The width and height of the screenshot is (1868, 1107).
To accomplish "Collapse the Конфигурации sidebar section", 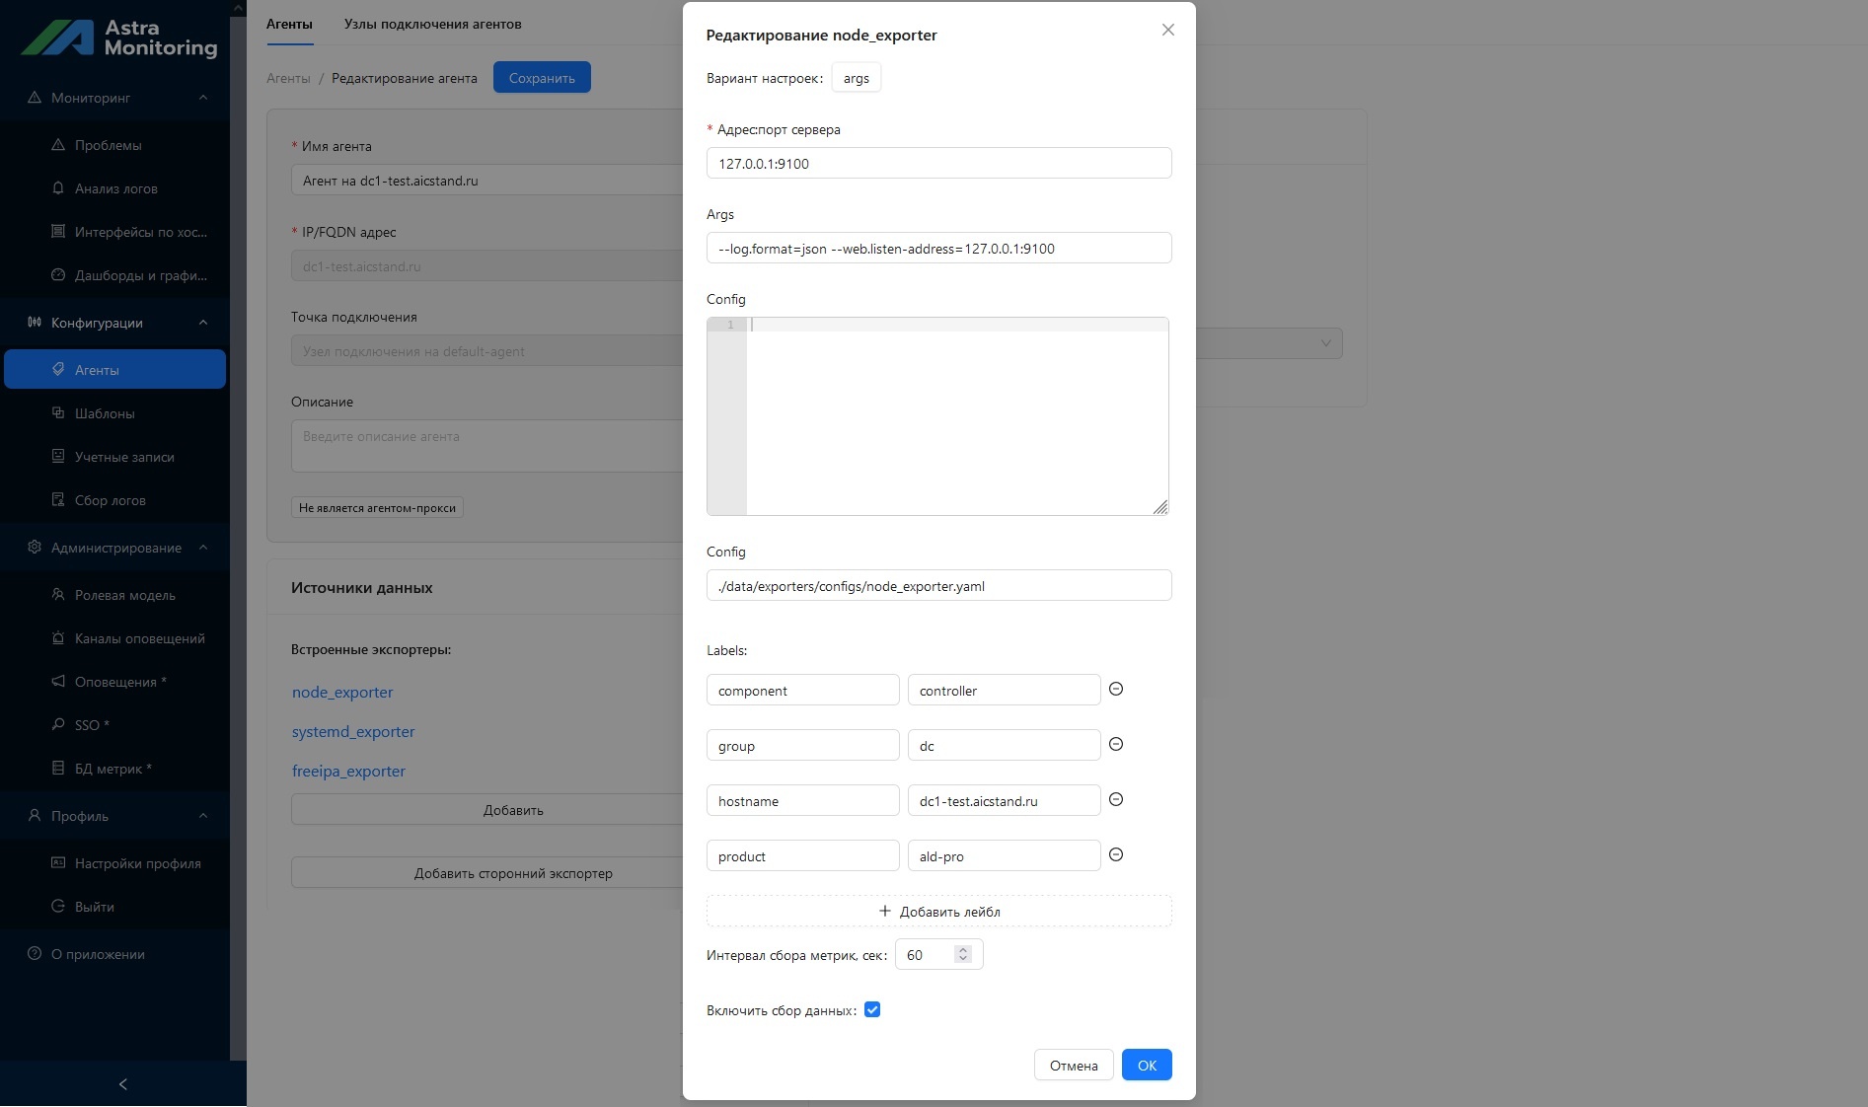I will tap(203, 323).
